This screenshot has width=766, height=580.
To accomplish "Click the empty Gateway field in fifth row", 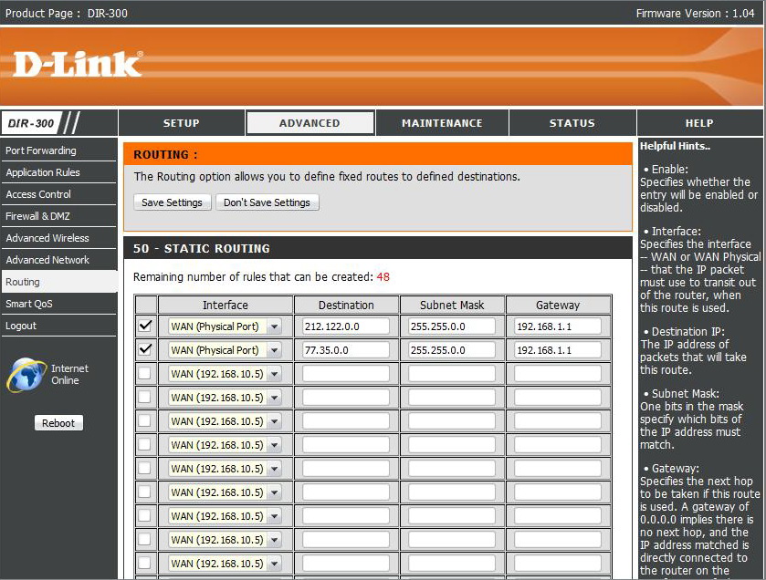I will click(x=558, y=421).
